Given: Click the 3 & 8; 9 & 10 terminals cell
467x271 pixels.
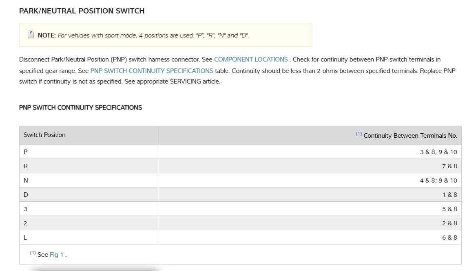Looking at the screenshot, I should [438, 152].
